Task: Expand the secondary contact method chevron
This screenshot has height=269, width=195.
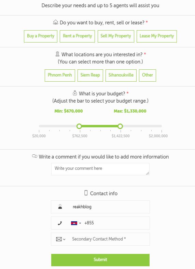Action: [64, 239]
